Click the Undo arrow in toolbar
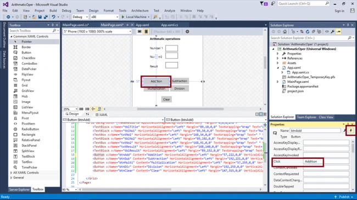Viewport: 357px width, 200px height. tap(53, 17)
